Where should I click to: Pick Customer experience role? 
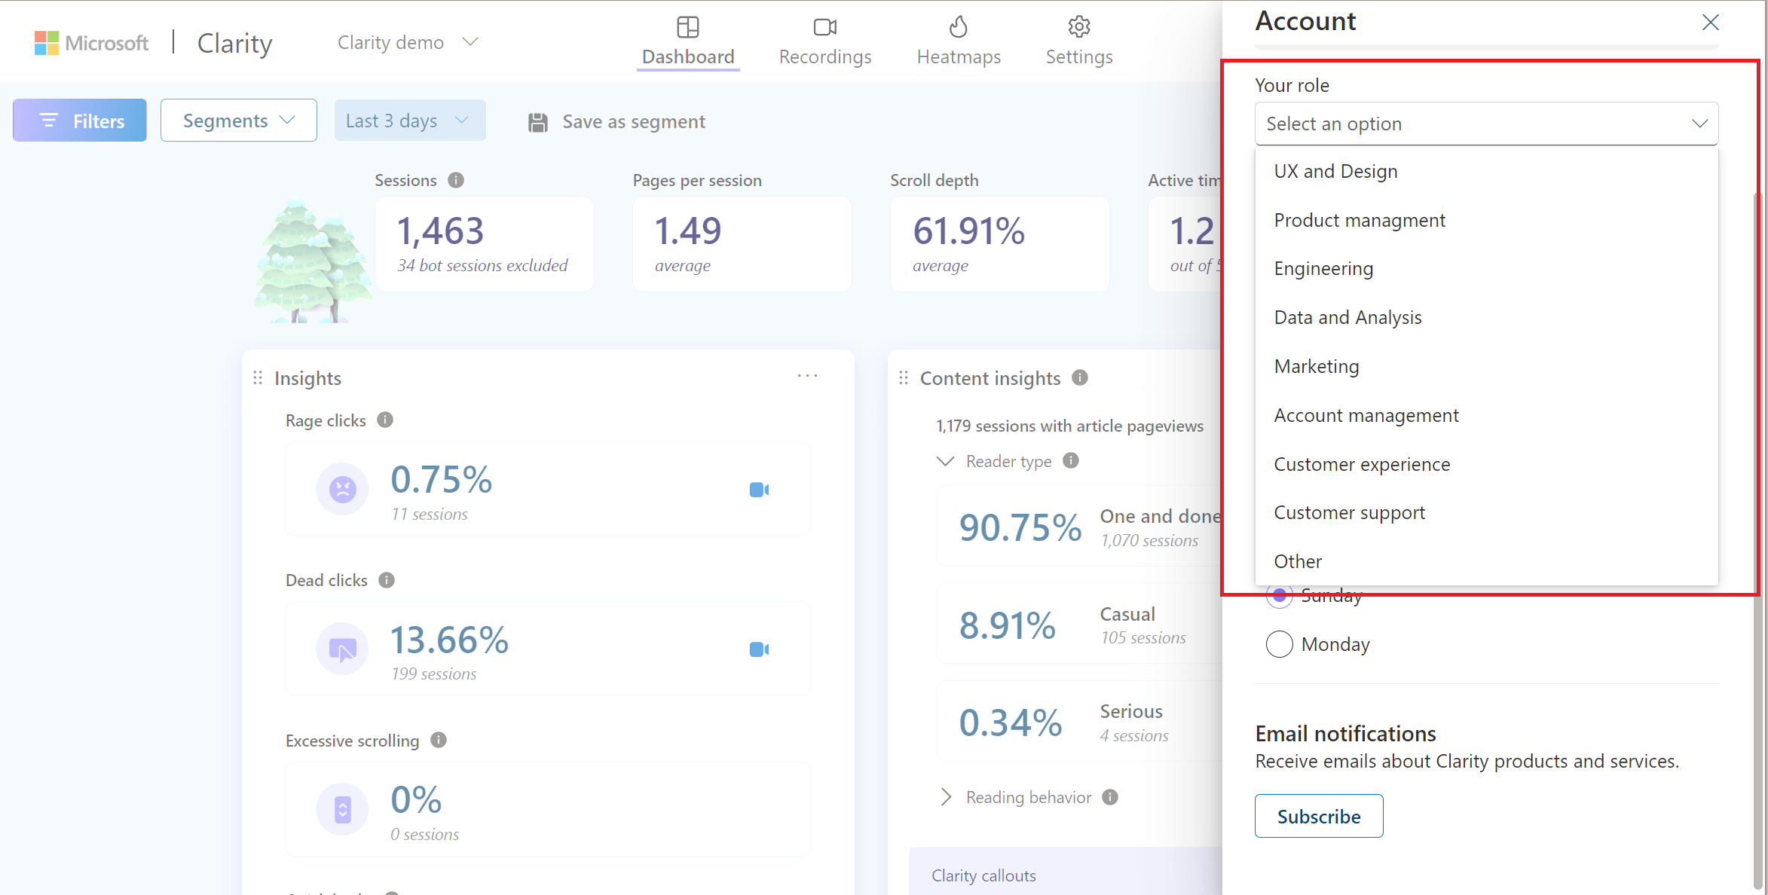click(1486, 465)
